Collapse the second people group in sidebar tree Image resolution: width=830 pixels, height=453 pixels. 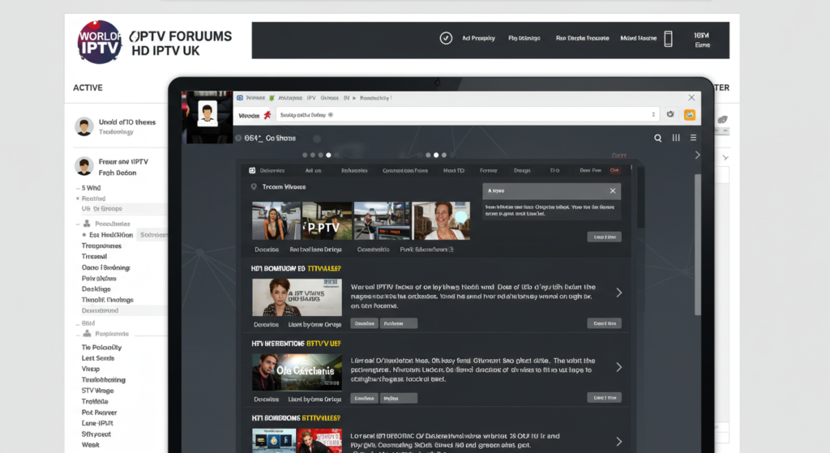click(78, 335)
